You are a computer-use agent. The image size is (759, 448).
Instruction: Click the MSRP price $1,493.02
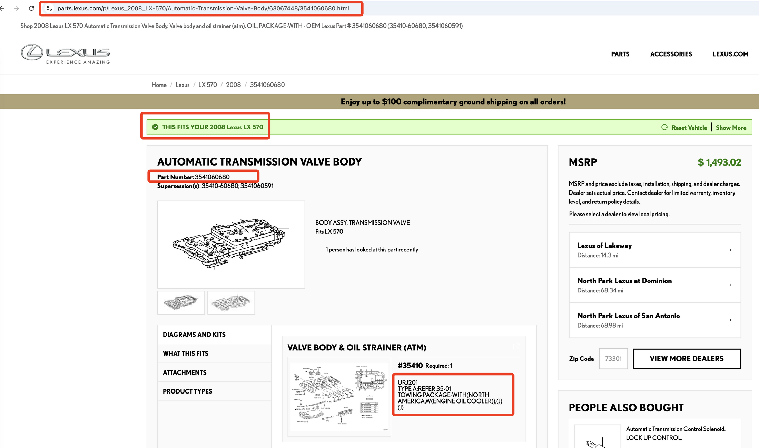click(719, 162)
